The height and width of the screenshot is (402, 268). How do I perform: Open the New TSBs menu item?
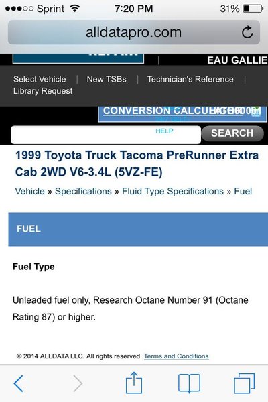tap(107, 79)
